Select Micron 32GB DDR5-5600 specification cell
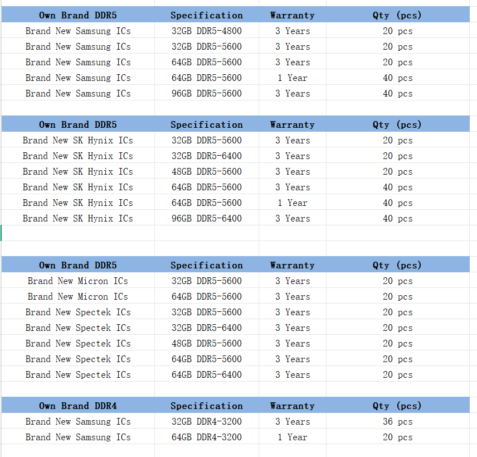Screen dimensions: 477x457 pos(207,281)
